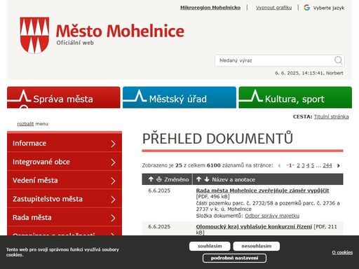
Task: Sort Název a anotace ascending with up arrow
Action: coord(198,179)
